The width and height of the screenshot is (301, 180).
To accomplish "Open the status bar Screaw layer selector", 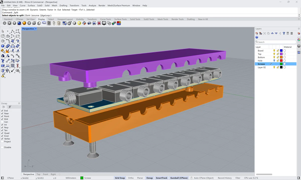I will click(86, 178).
